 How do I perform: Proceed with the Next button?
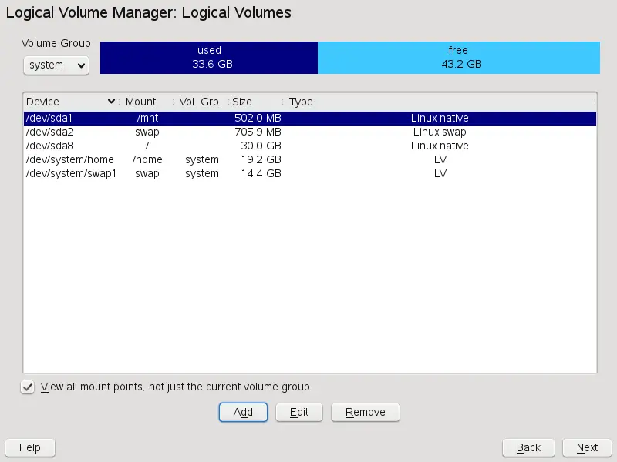(x=587, y=447)
